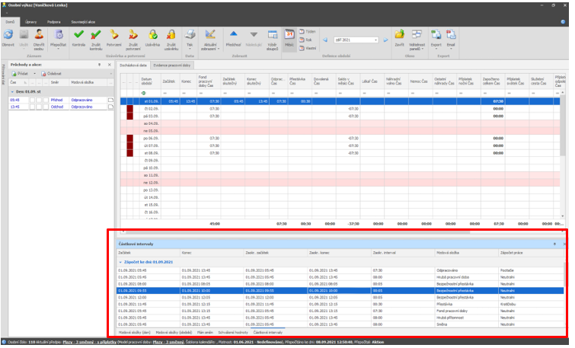Image resolution: width=575 pixels, height=348 pixels.
Task: Open Viditelnost panelů options
Action: pyautogui.click(x=417, y=39)
